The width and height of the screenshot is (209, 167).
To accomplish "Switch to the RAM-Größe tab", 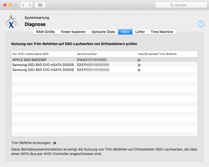I will (45, 32).
